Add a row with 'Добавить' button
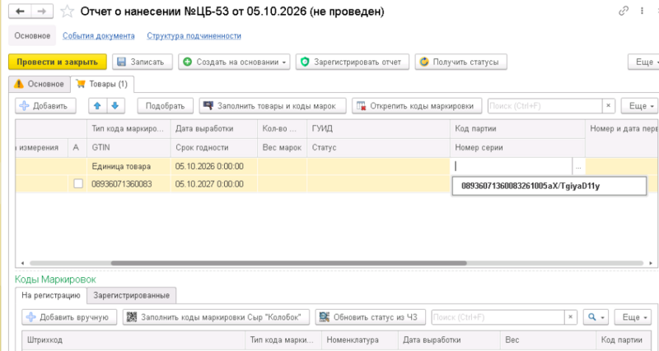The height and width of the screenshot is (351, 659). 45,106
